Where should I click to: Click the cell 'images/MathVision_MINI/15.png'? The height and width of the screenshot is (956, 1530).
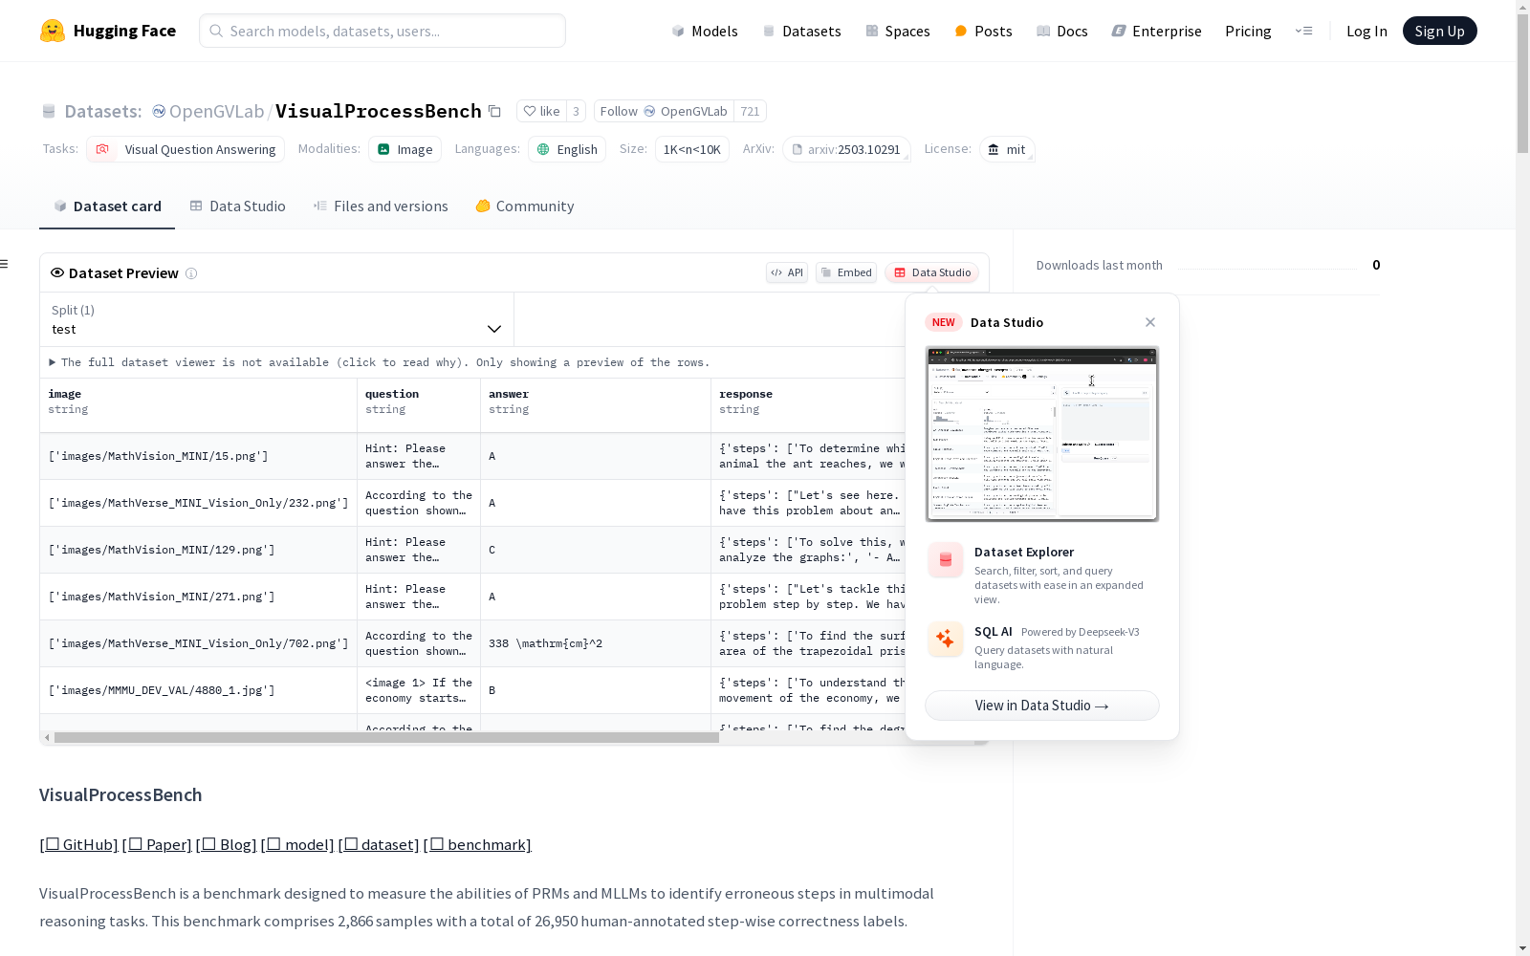(199, 456)
